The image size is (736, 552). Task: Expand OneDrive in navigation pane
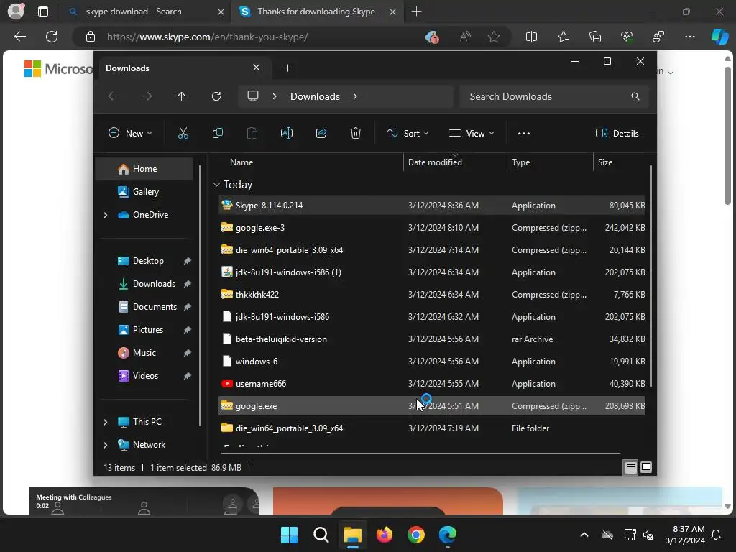pos(105,215)
